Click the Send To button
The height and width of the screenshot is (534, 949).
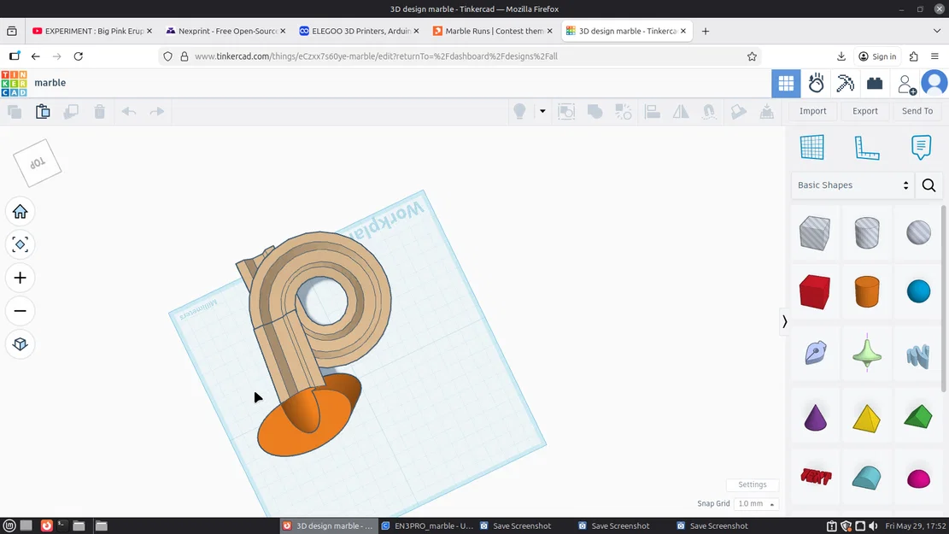tap(917, 111)
